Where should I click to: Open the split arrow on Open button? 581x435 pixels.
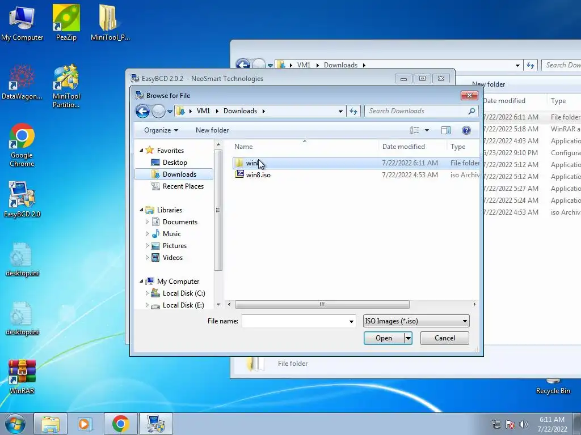pos(408,338)
